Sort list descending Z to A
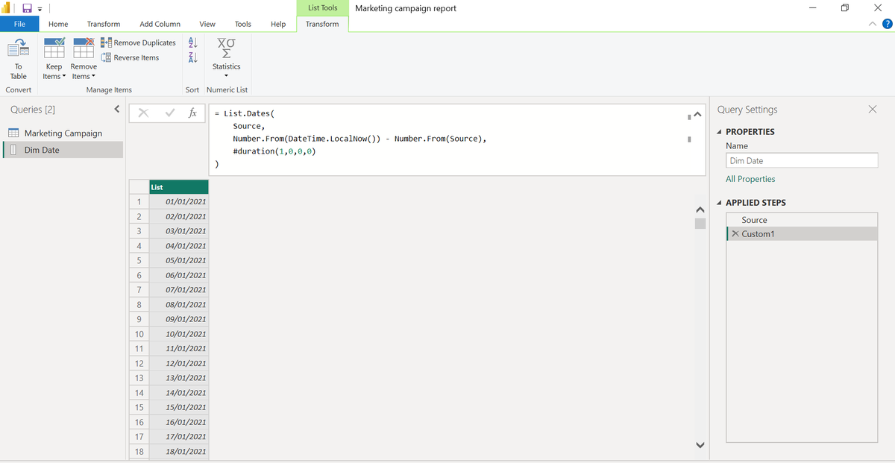This screenshot has height=463, width=895. 192,57
